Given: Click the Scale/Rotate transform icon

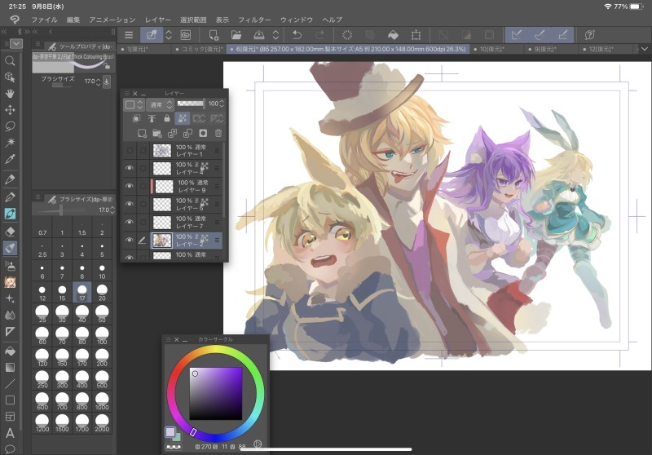Looking at the screenshot, I should tap(416, 35).
